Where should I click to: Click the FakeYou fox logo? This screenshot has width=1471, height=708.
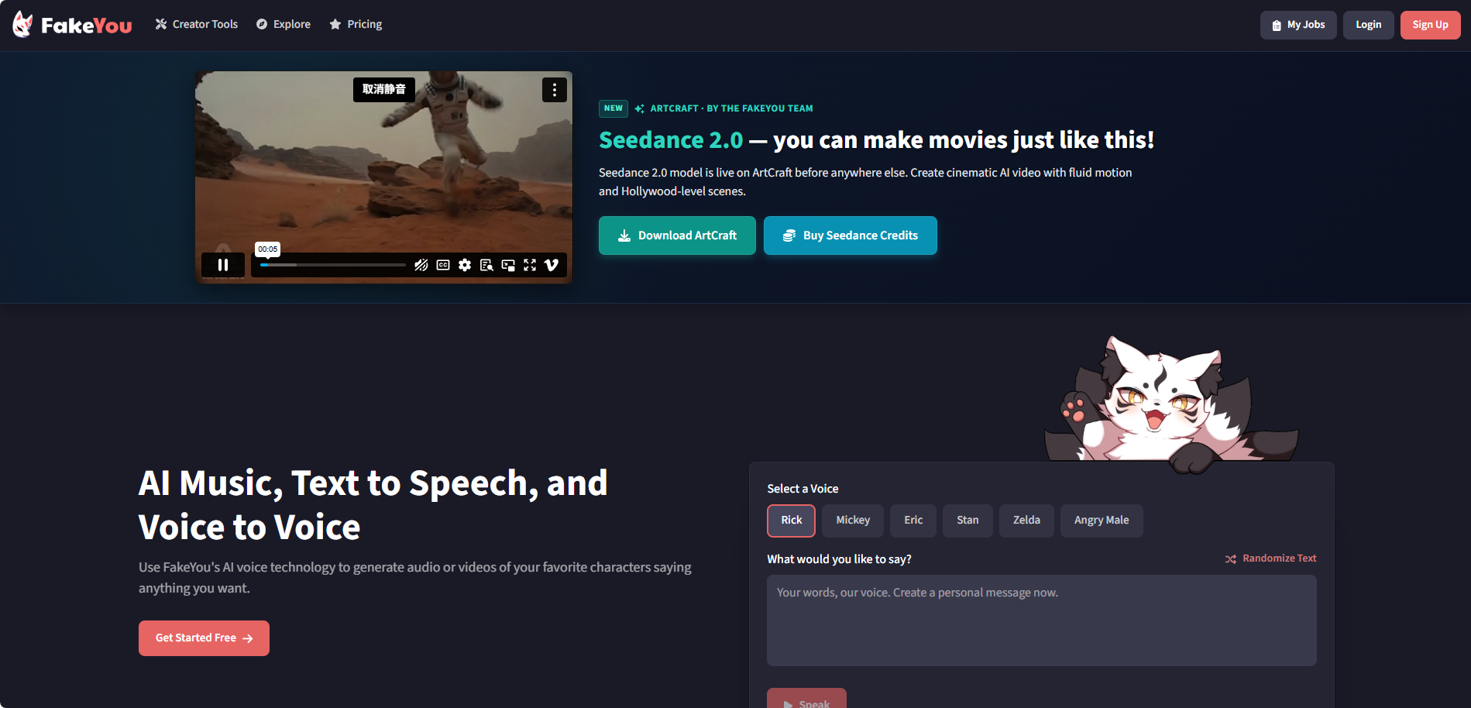(x=72, y=25)
